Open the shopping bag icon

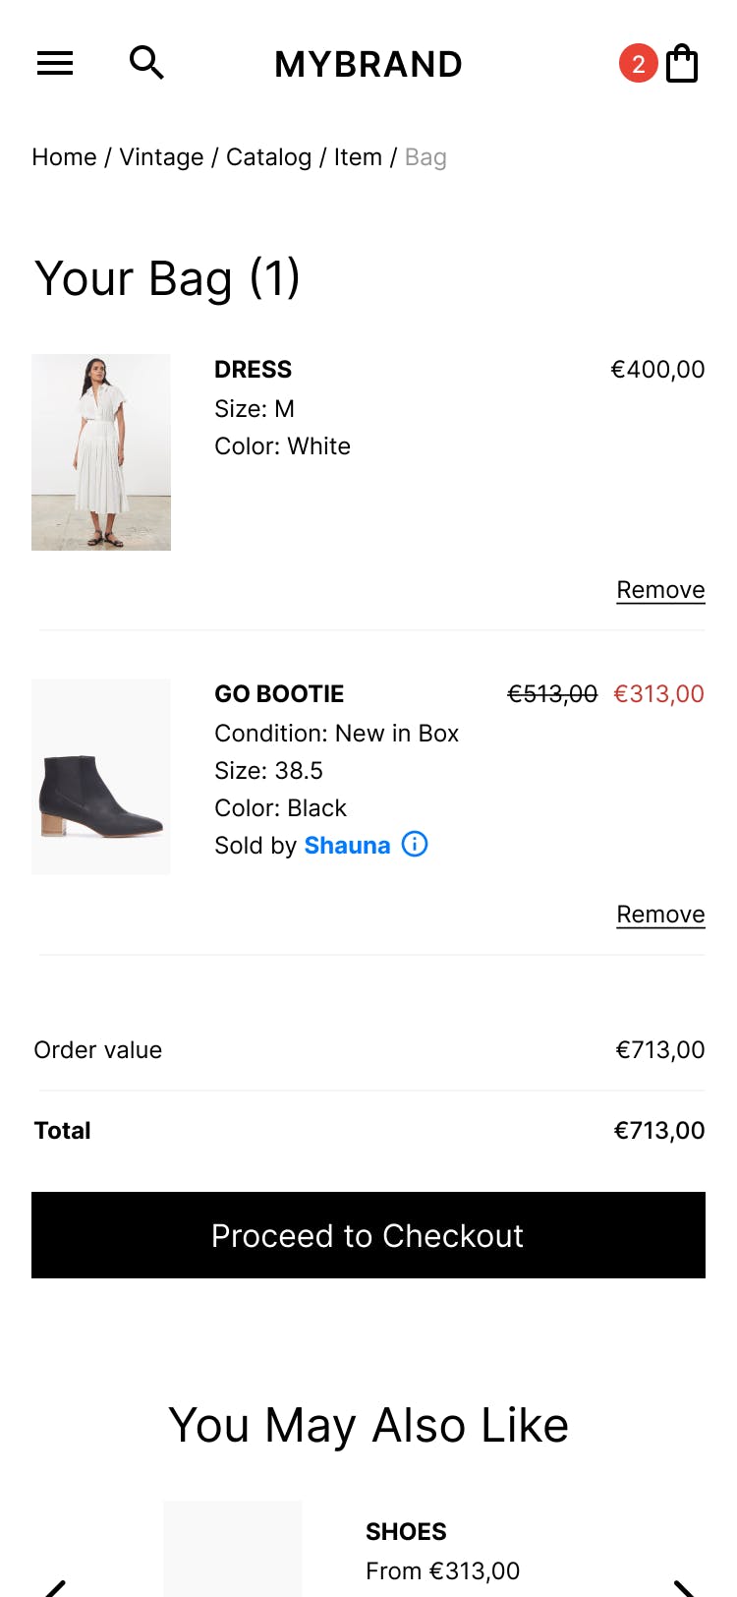682,64
